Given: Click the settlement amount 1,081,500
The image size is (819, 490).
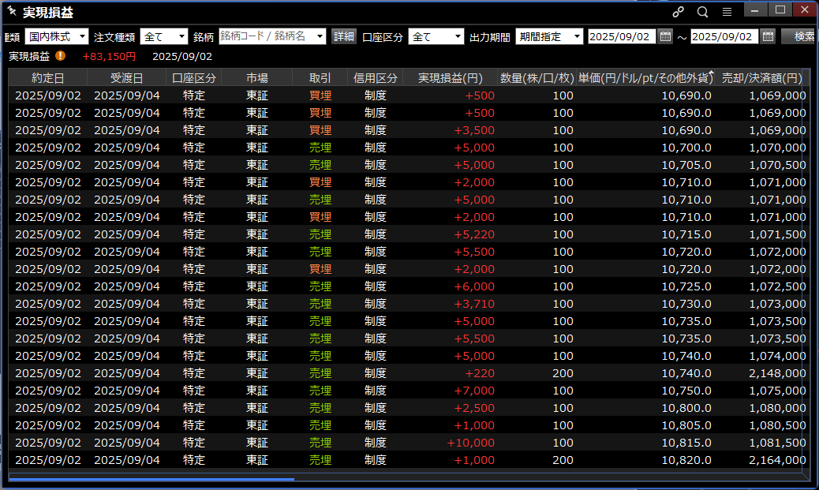Looking at the screenshot, I should (x=777, y=443).
